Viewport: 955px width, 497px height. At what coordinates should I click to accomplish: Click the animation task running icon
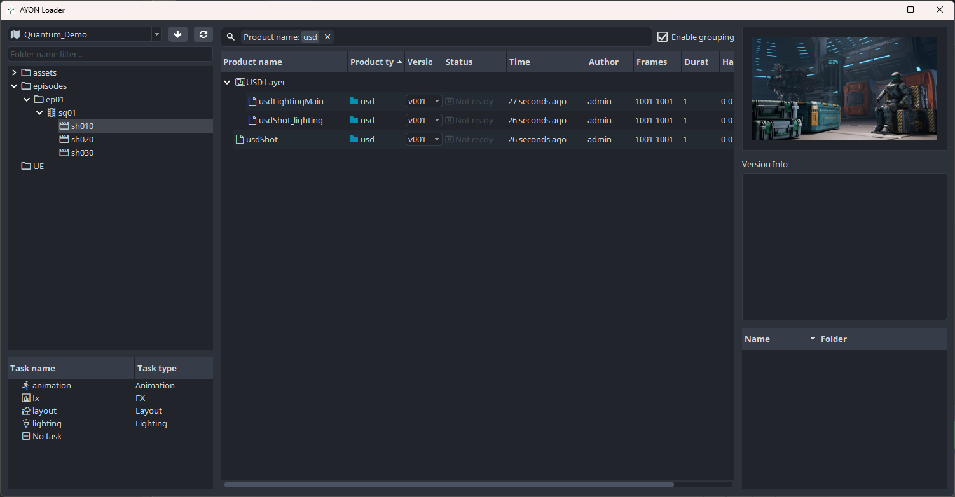26,385
